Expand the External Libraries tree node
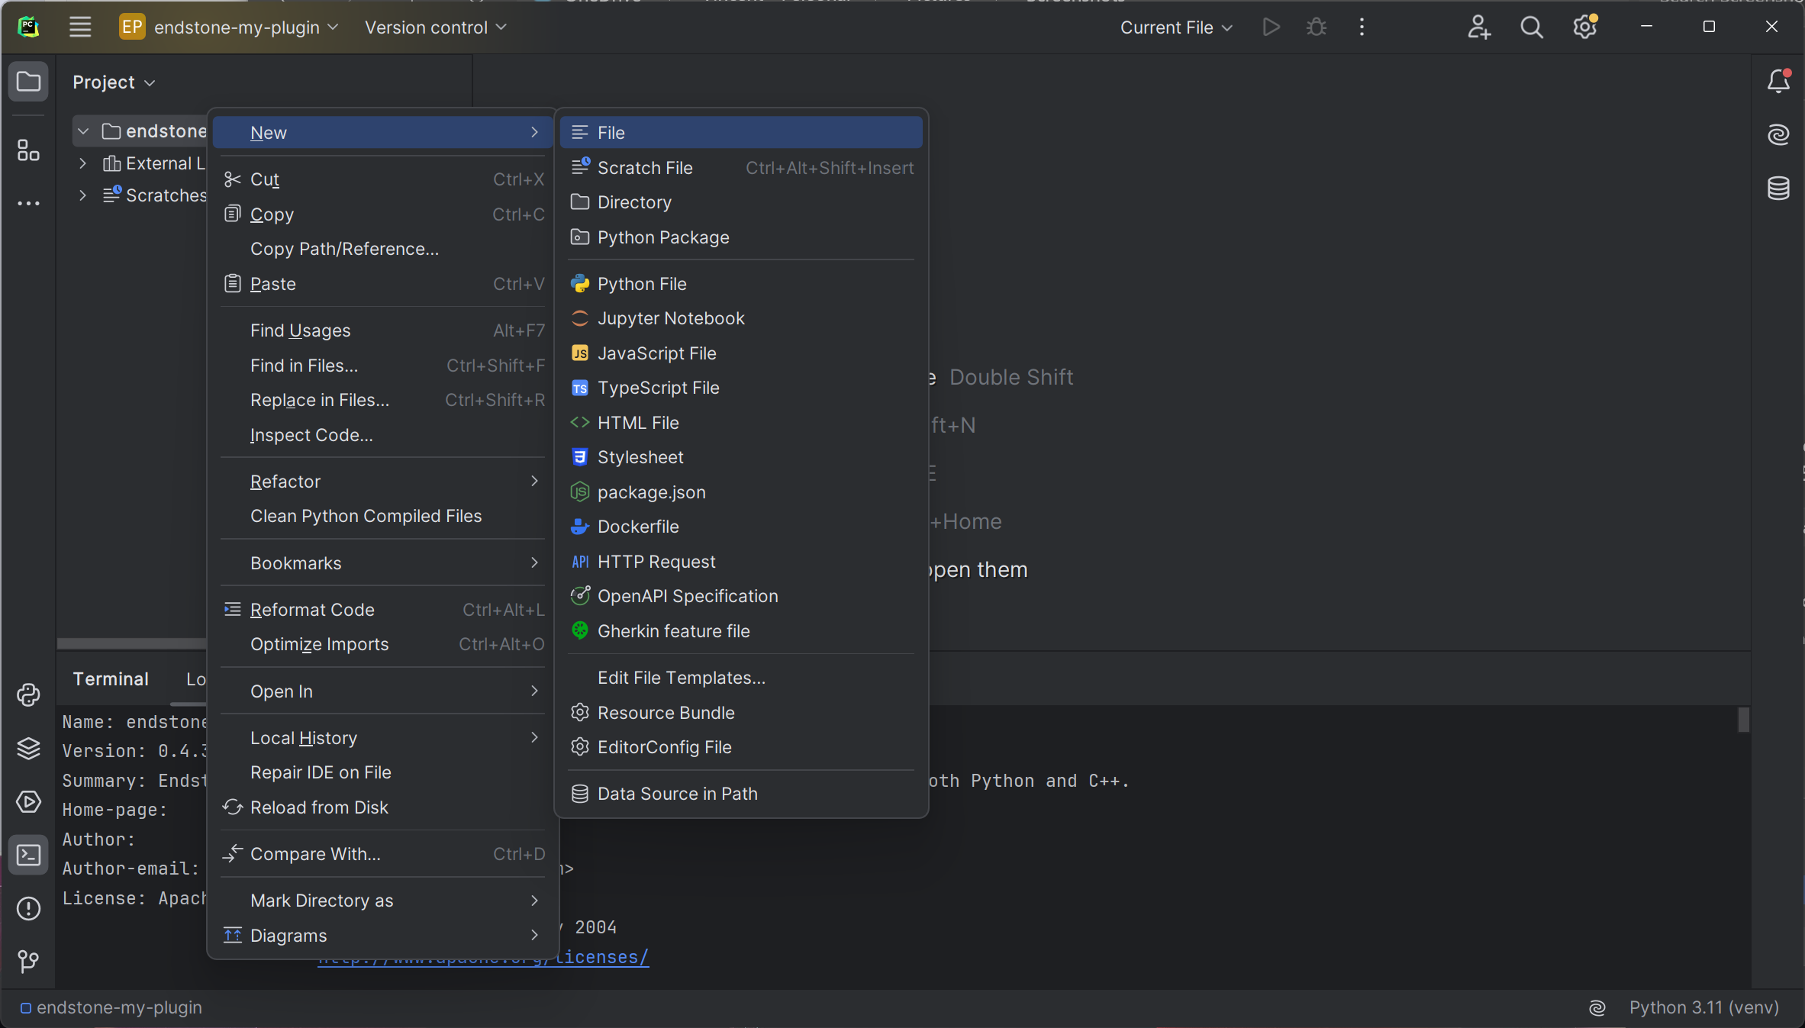Screen dimensions: 1805x1028 (x=82, y=163)
